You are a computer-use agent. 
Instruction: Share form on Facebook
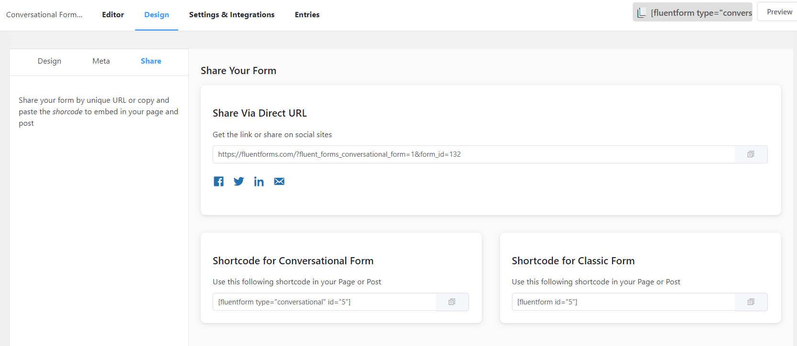[x=218, y=182]
